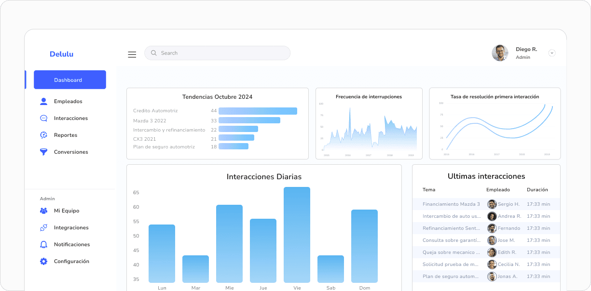Screen dimensions: 591x291
Task: Click the Mar bar in Interacciones Diarias
Action: pos(195,269)
